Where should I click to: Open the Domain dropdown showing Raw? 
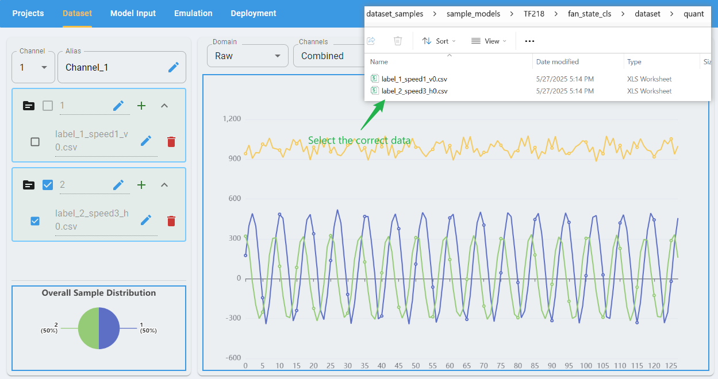247,55
